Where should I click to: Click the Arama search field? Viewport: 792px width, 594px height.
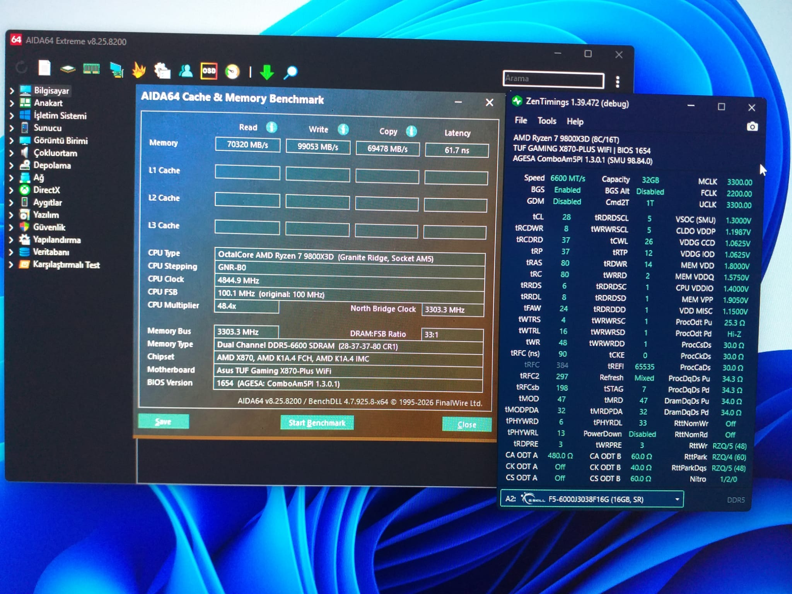553,79
